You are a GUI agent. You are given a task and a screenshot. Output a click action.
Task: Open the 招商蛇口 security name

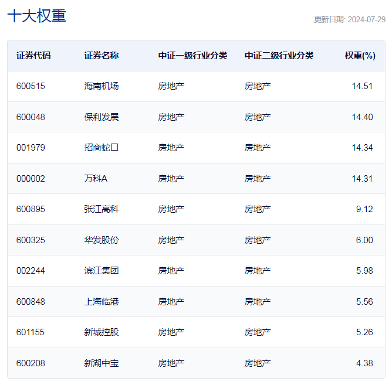[x=102, y=148]
